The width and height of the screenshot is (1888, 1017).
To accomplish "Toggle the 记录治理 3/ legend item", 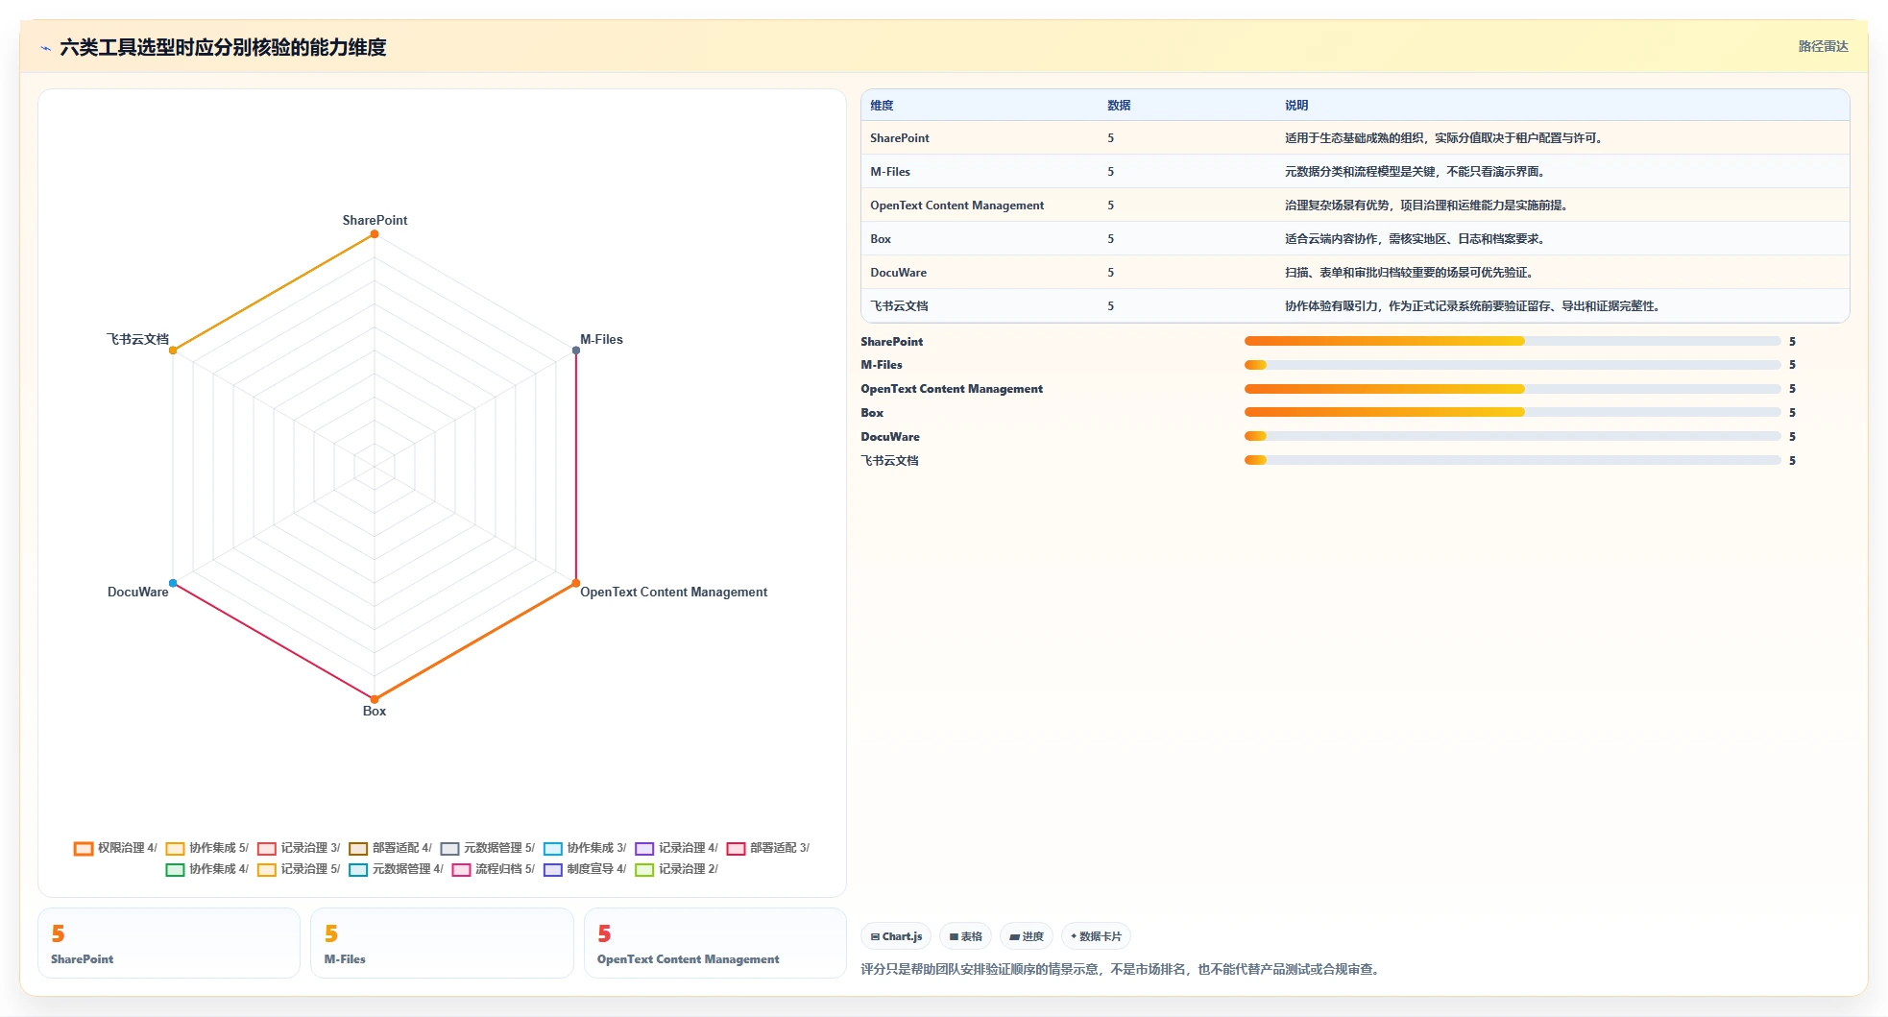I will [299, 848].
